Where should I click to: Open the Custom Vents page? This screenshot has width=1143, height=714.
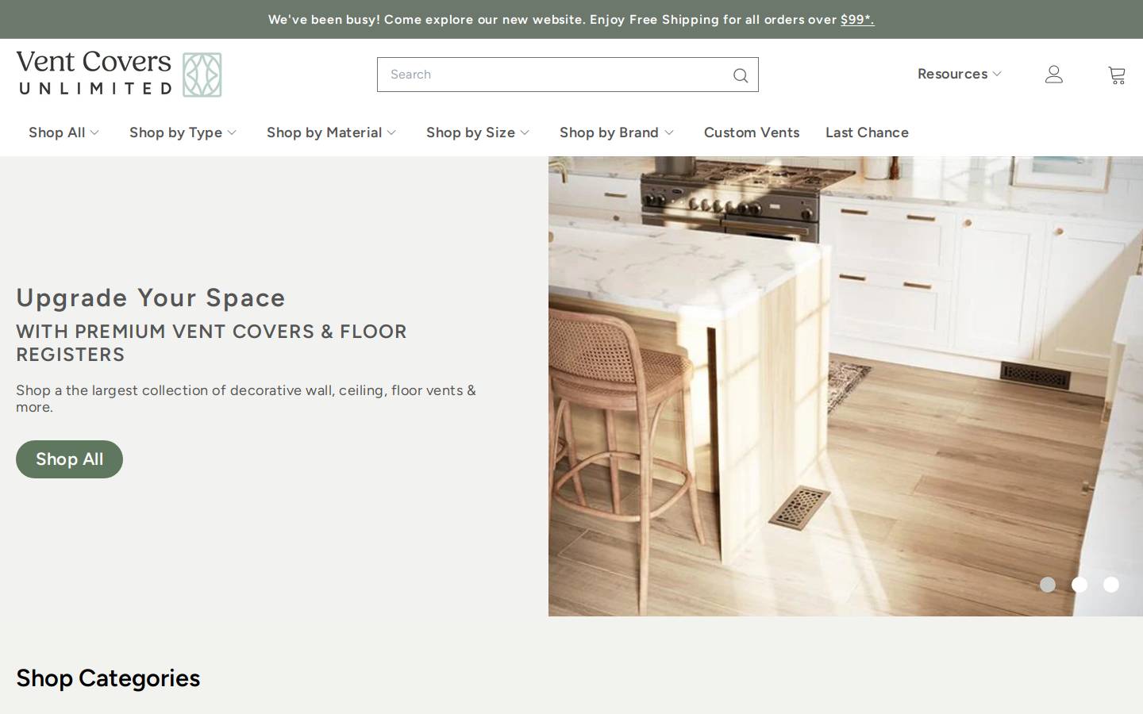click(x=751, y=132)
